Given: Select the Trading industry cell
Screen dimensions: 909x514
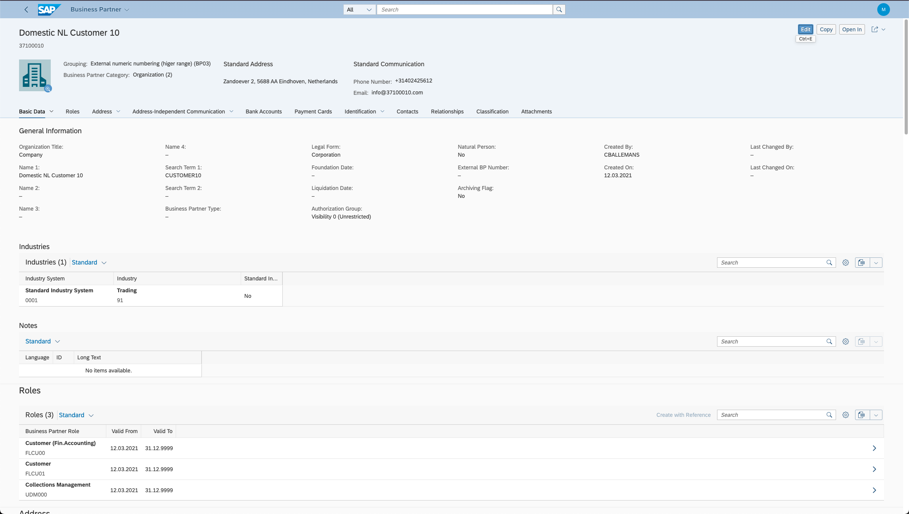Looking at the screenshot, I should tap(177, 295).
